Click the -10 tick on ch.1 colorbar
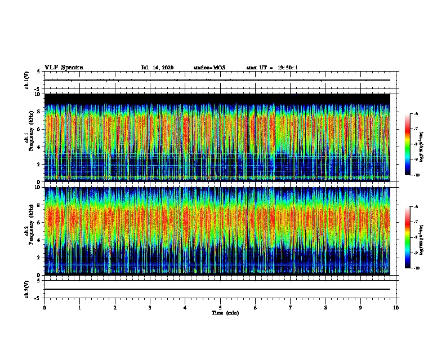The height and width of the screenshot is (345, 446). click(416, 175)
